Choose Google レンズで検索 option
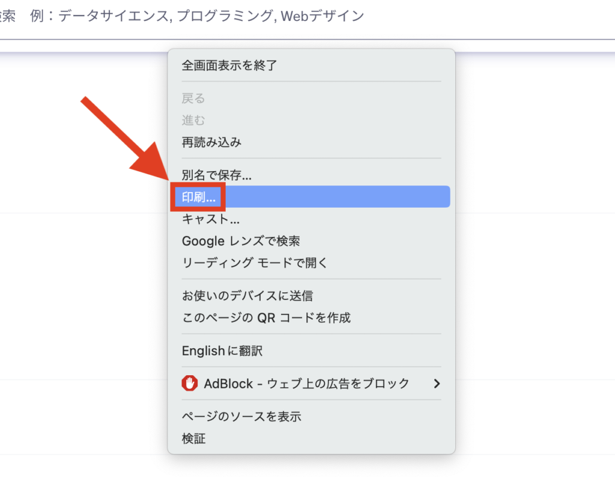Image resolution: width=615 pixels, height=479 pixels. [241, 241]
